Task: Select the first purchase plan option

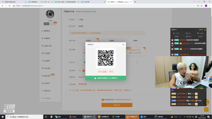Action: (88, 40)
